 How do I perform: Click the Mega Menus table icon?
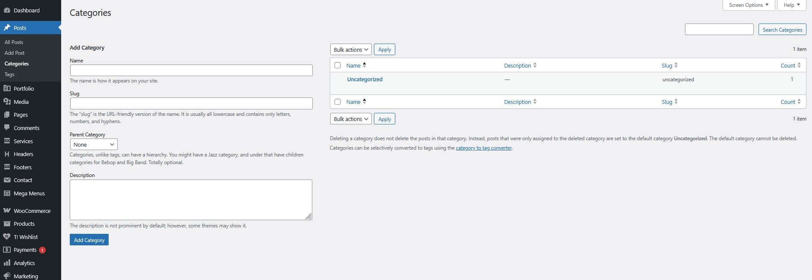pos(7,193)
